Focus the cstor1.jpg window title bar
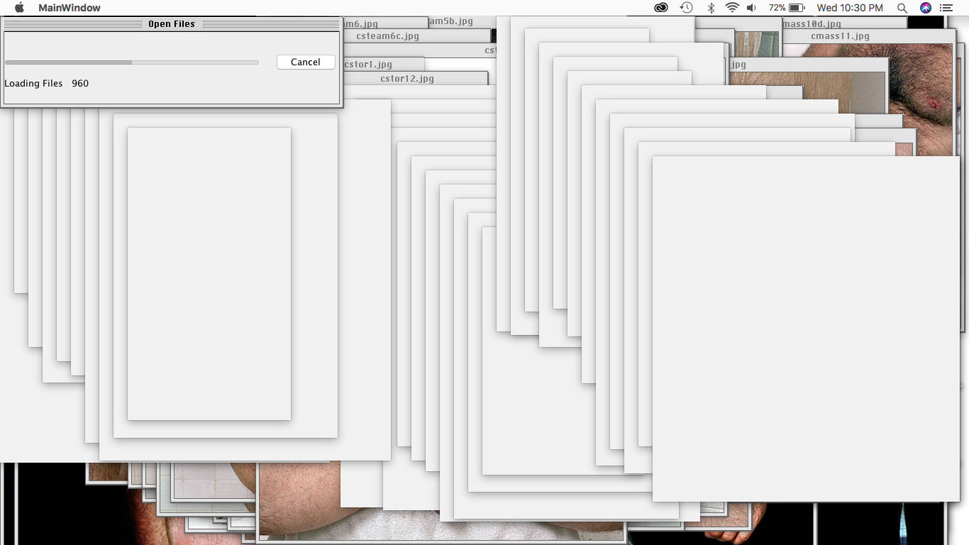The image size is (969, 545). tap(383, 65)
